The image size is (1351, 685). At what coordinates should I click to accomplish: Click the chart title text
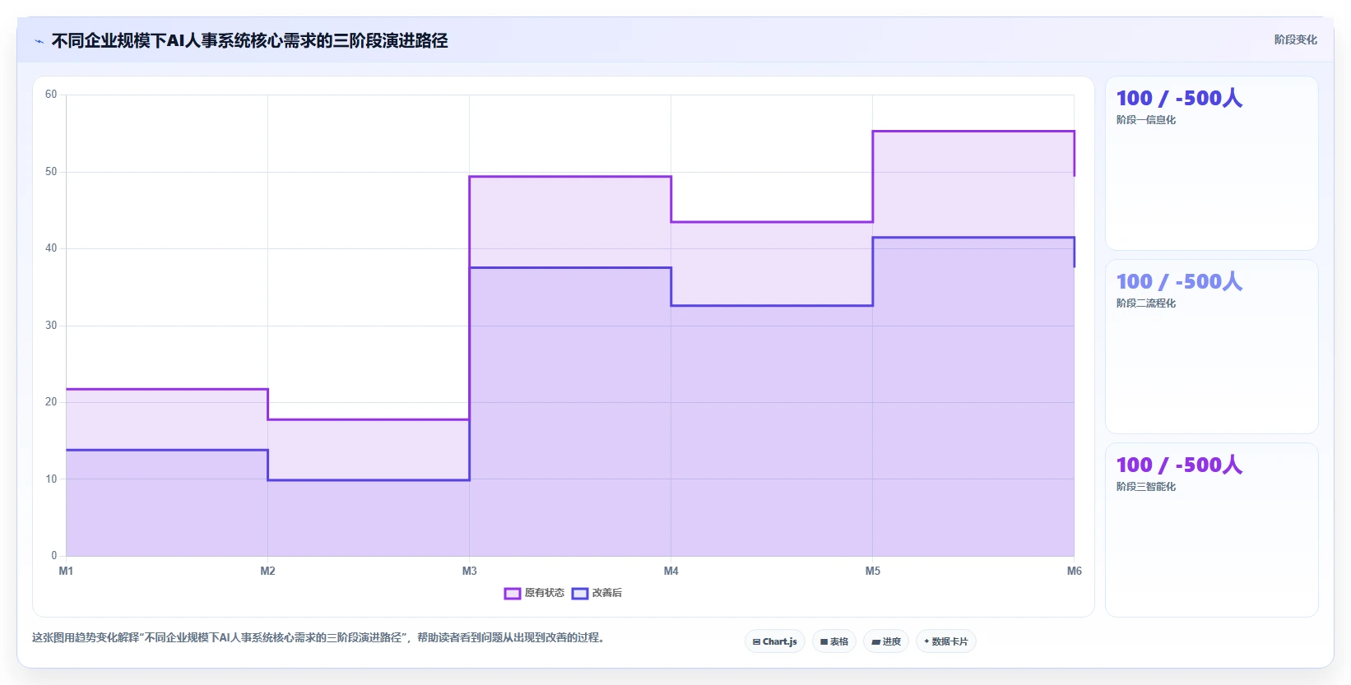(x=249, y=40)
